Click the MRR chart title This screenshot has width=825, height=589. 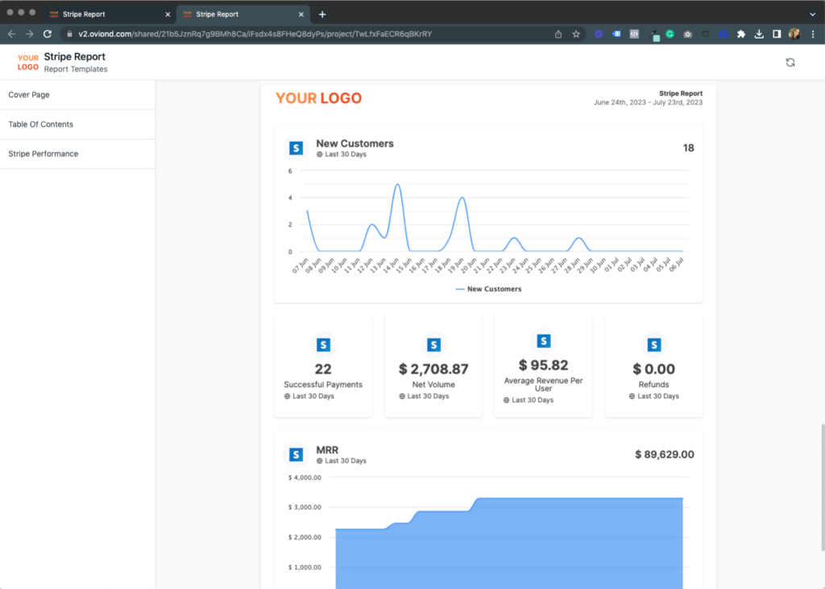pos(327,451)
